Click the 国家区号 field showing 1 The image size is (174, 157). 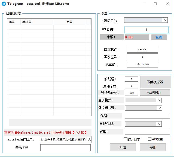pyautogui.click(x=142, y=57)
